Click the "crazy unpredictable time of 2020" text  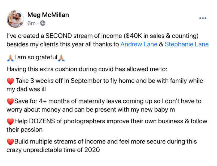click(x=53, y=150)
